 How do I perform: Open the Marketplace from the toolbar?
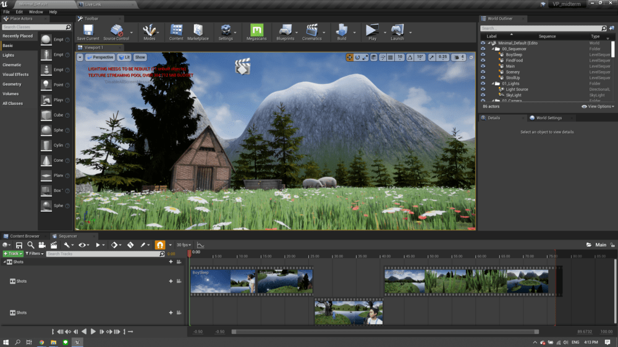pyautogui.click(x=198, y=30)
